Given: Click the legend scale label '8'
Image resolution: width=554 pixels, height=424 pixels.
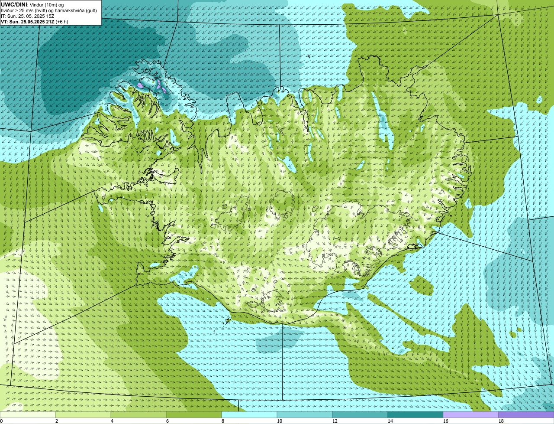Looking at the screenshot, I should coord(223,421).
